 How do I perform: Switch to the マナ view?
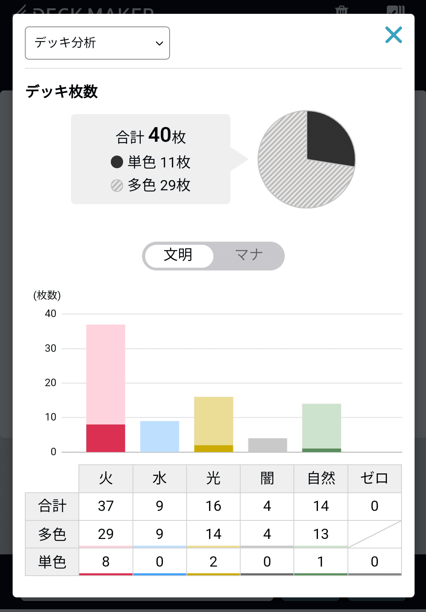click(x=249, y=255)
